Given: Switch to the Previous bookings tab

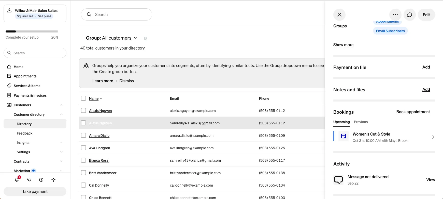Looking at the screenshot, I should pyautogui.click(x=361, y=122).
